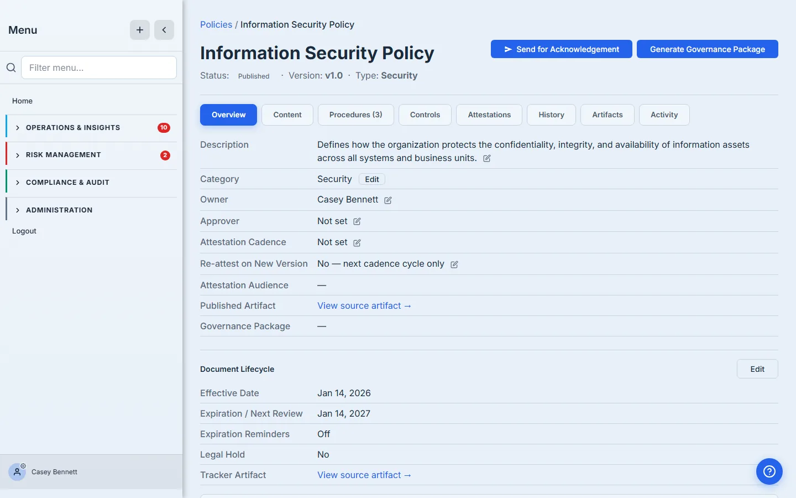Click the search magnifier icon
796x498 pixels.
tap(11, 68)
